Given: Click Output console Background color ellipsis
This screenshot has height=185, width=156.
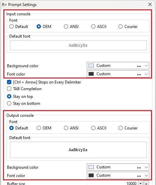Looking at the screenshot, I should pyautogui.click(x=139, y=168).
